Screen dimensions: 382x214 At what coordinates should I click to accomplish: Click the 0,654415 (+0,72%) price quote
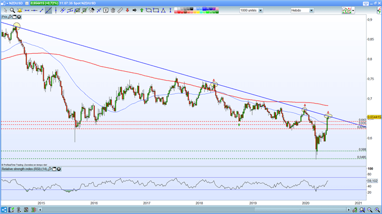pos(44,3)
